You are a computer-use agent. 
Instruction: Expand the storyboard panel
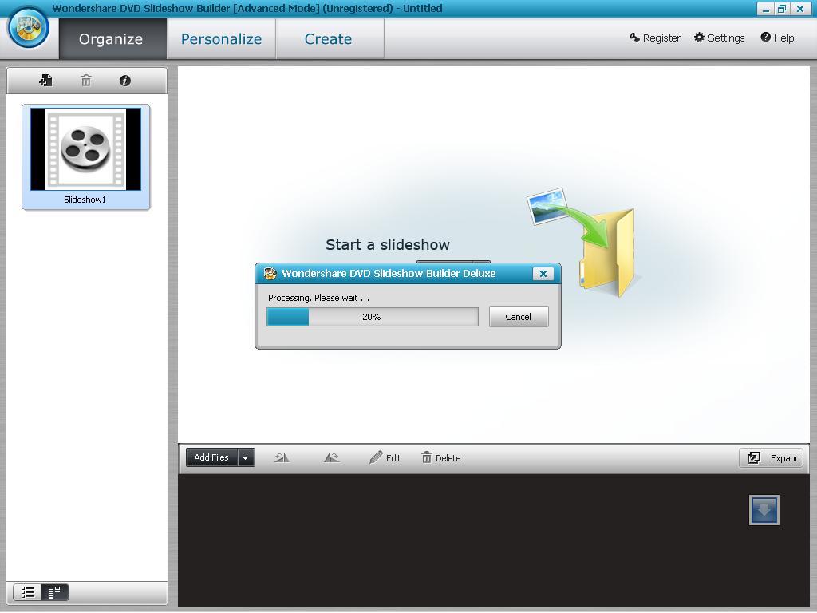[772, 457]
